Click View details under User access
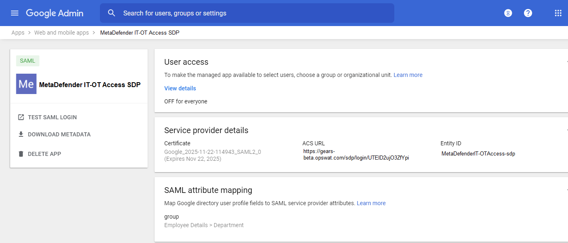This screenshot has height=243, width=568. [180, 88]
